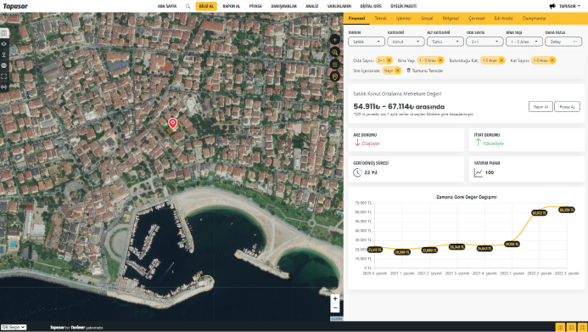
Task: Select the middle layout icon in the bottom bar
Action: tap(571, 328)
